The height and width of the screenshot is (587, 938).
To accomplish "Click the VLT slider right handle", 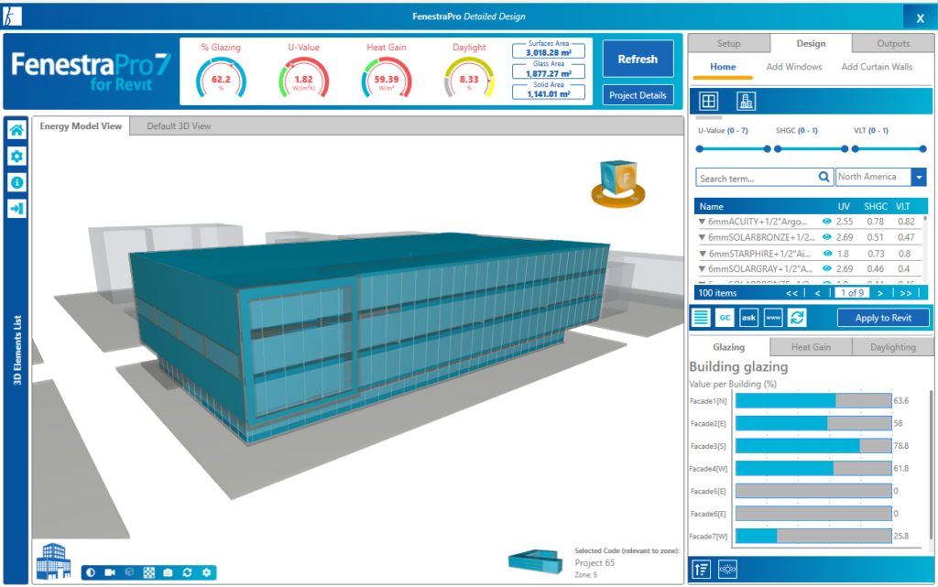I will 922,149.
